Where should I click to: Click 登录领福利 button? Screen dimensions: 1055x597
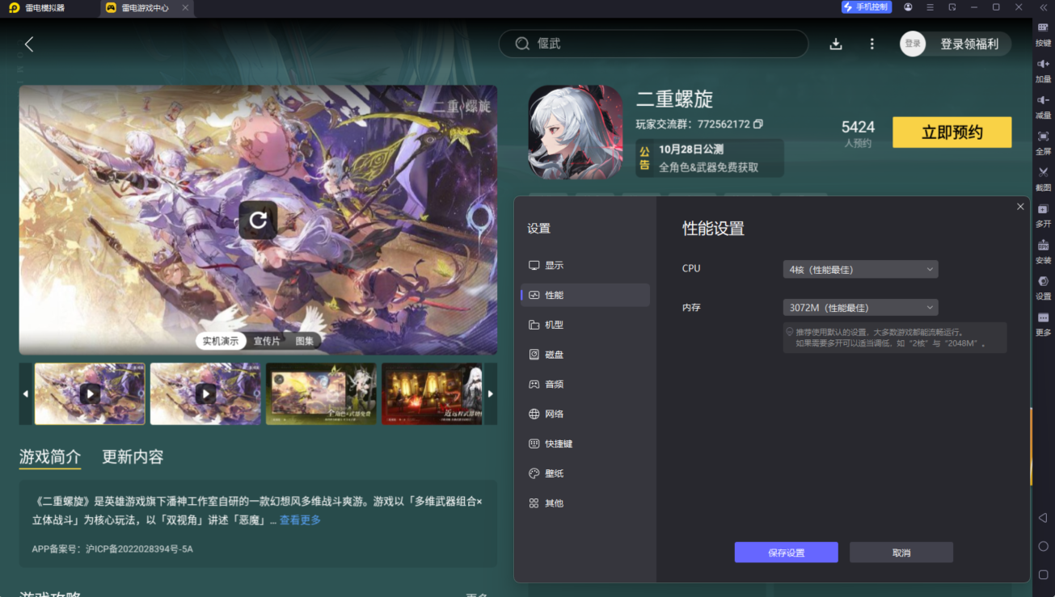click(969, 44)
